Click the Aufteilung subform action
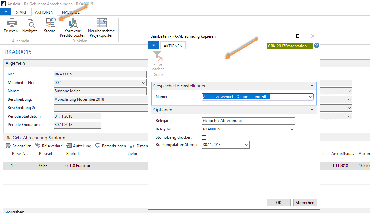The width and height of the screenshot is (370, 213). click(79, 146)
